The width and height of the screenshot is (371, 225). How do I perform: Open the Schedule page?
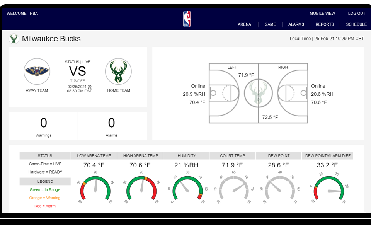(x=356, y=24)
